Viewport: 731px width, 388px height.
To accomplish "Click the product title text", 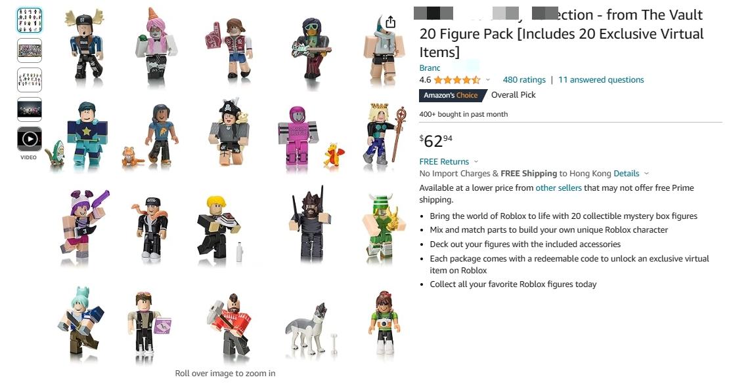I will pos(562,33).
